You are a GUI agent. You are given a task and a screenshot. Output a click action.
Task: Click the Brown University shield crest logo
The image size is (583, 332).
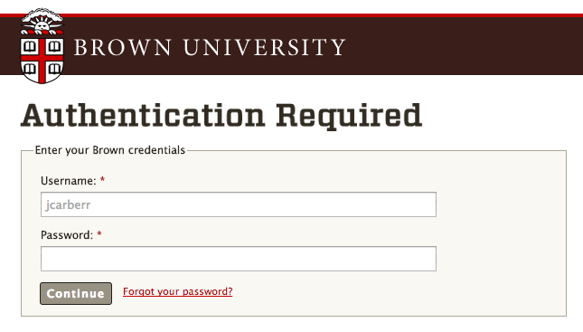(x=42, y=45)
